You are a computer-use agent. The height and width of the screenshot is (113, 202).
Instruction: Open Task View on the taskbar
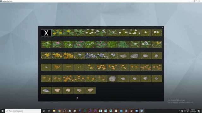49,111
